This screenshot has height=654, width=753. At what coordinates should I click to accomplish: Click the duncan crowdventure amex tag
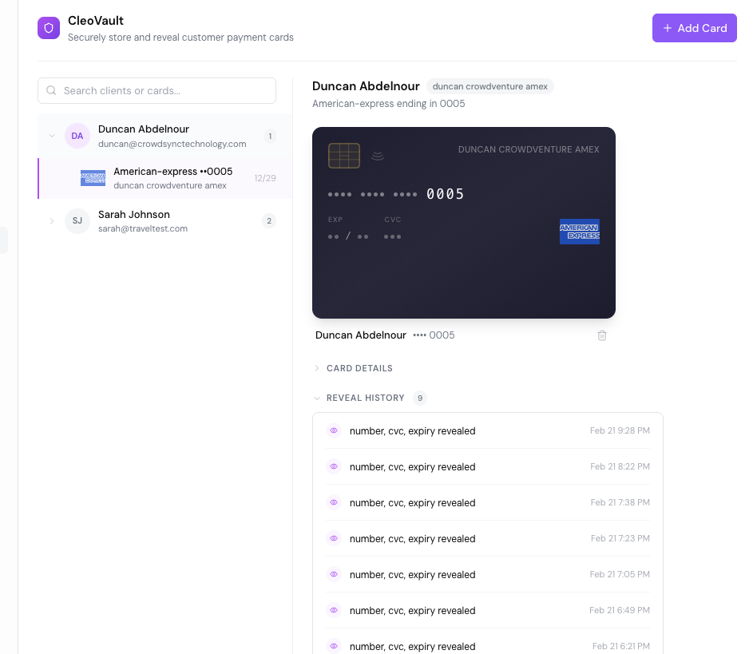[x=489, y=86]
